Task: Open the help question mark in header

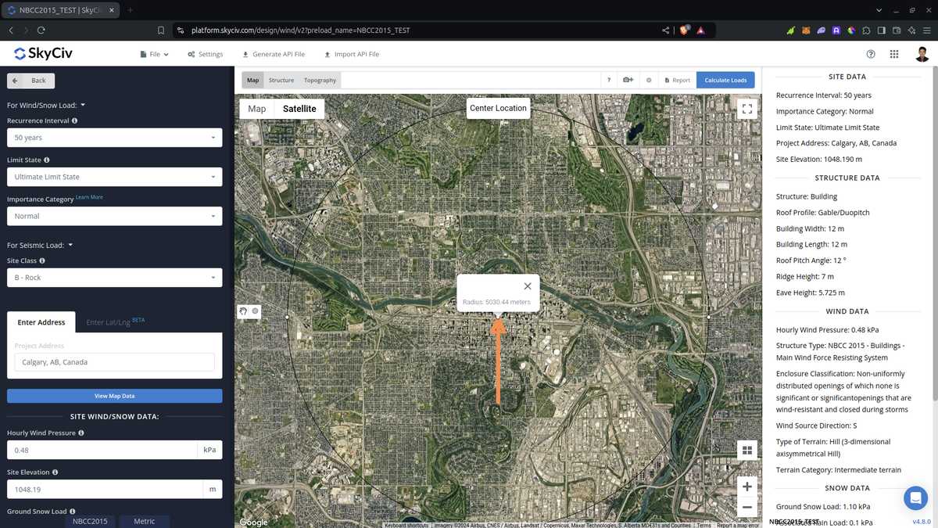Action: click(871, 54)
